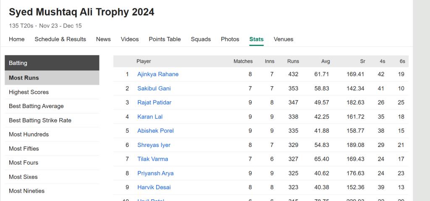Open Most Fifties stats
Viewport: 430px width, 201px height.
point(52,149)
